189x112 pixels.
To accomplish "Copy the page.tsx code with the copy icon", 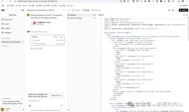I will point(184,15).
